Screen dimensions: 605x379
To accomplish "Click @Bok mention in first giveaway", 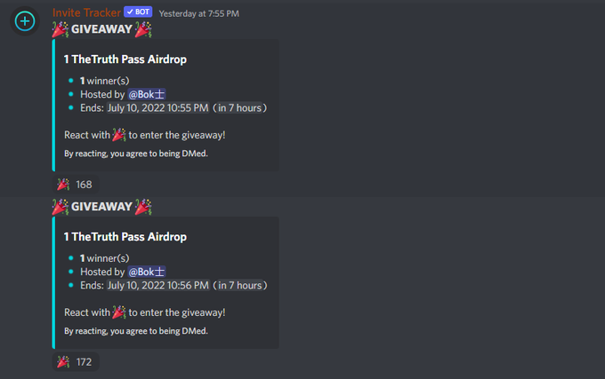I will (x=147, y=94).
